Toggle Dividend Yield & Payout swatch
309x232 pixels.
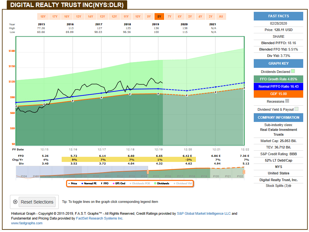tap(296, 109)
